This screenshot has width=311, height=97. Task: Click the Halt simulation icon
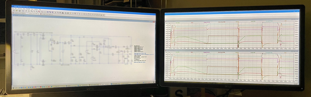tap(29, 11)
